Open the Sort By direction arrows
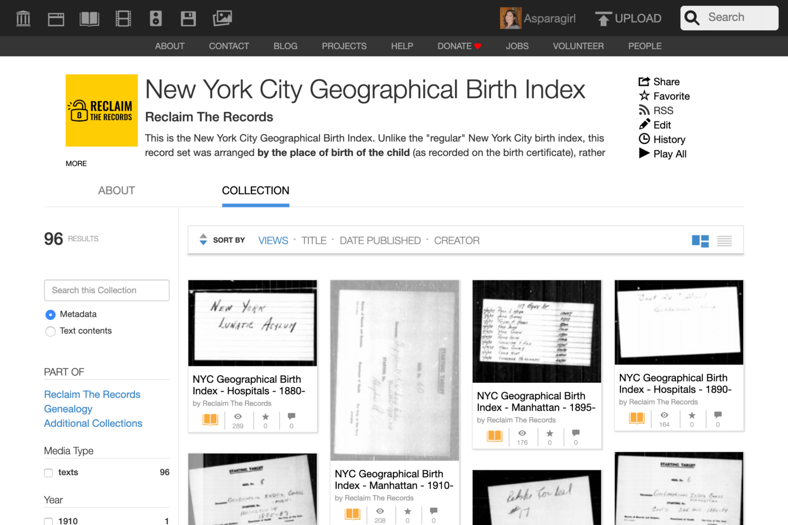Viewport: 788px width, 525px height. pos(203,240)
